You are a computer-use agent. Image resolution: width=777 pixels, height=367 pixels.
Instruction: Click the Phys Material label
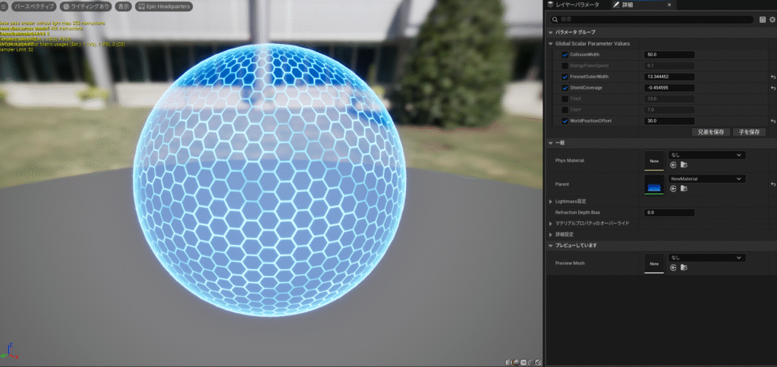pyautogui.click(x=568, y=161)
